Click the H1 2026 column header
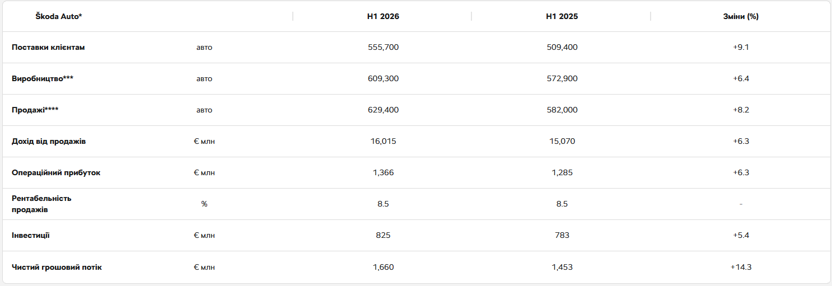This screenshot has width=832, height=286. tap(383, 16)
